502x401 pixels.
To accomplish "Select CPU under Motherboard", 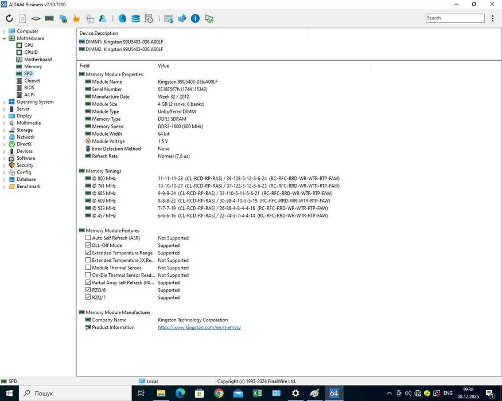I will coord(29,45).
